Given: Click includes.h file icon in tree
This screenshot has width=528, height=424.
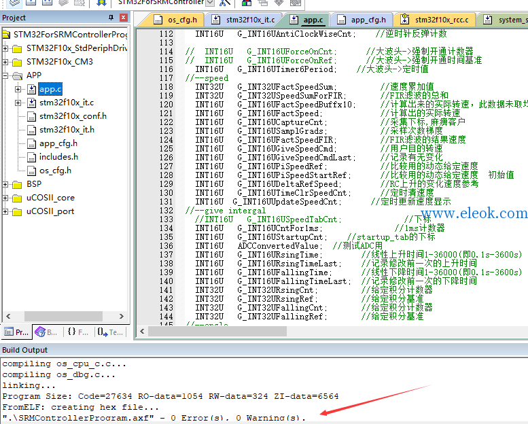Looking at the screenshot, I should point(32,157).
